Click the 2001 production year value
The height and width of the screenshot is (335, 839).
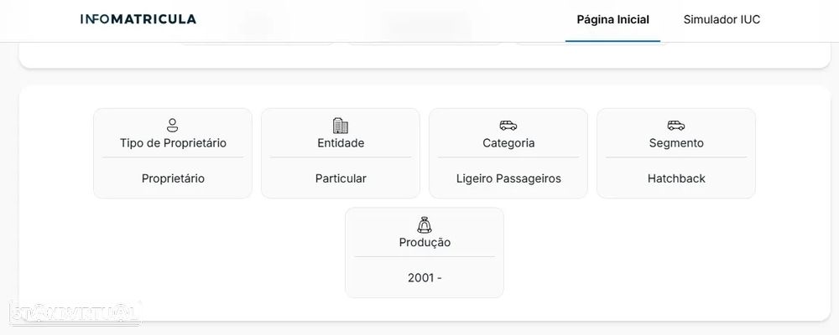(x=425, y=278)
